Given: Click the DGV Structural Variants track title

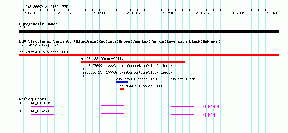Looking at the screenshot, I should click(x=120, y=41).
